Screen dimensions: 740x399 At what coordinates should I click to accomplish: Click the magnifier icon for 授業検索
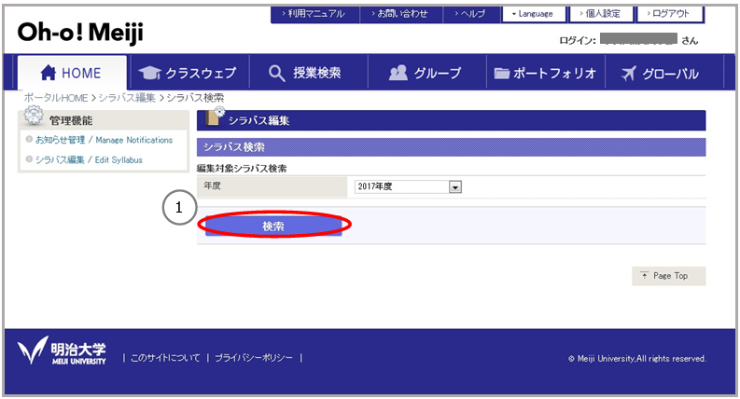pyautogui.click(x=276, y=74)
